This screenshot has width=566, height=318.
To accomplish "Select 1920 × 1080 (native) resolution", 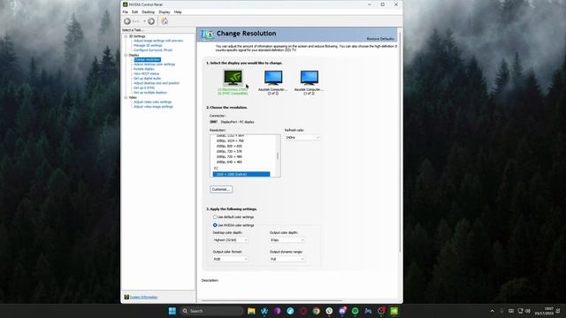I will (x=241, y=174).
